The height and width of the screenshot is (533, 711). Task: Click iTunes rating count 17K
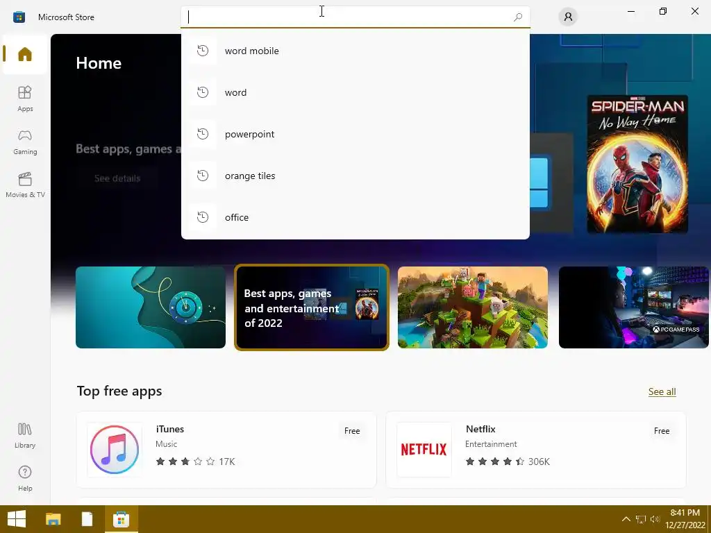pyautogui.click(x=227, y=462)
